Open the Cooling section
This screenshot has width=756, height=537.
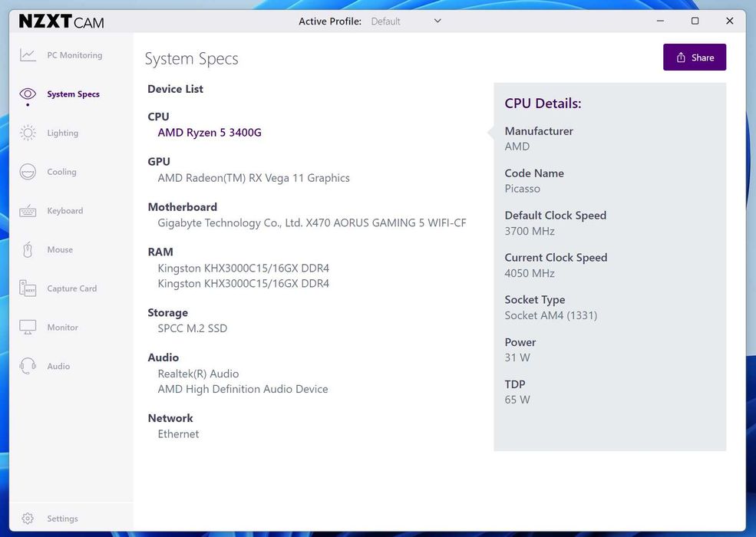click(61, 172)
